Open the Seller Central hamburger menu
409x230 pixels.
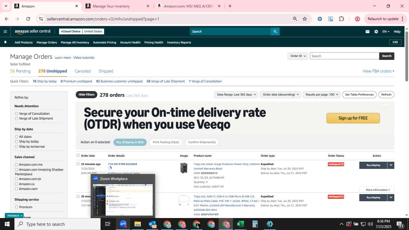pos(5,31)
